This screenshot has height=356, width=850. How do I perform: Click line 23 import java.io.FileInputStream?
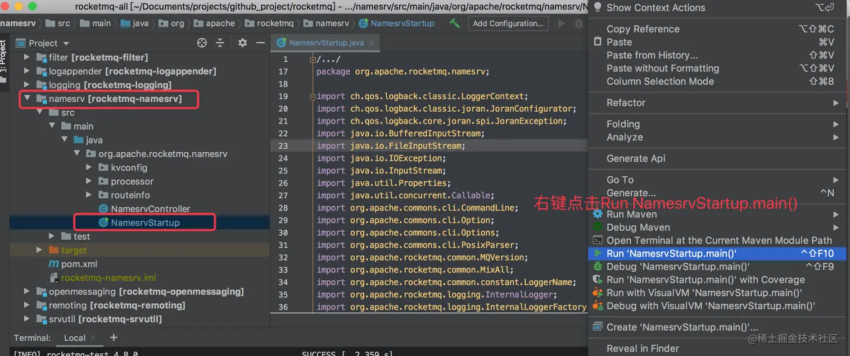391,146
